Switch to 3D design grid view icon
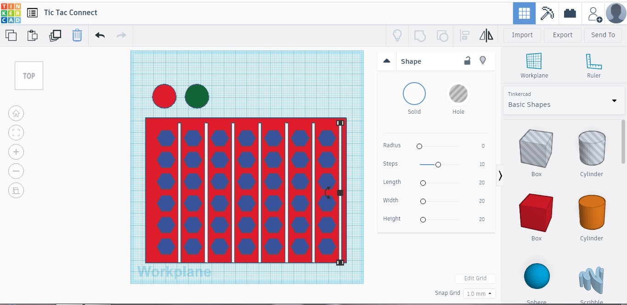This screenshot has height=305, width=627. coord(524,13)
